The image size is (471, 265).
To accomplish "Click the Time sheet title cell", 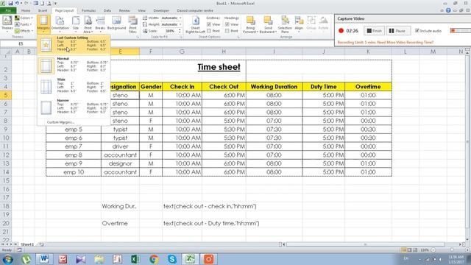I will pos(219,67).
